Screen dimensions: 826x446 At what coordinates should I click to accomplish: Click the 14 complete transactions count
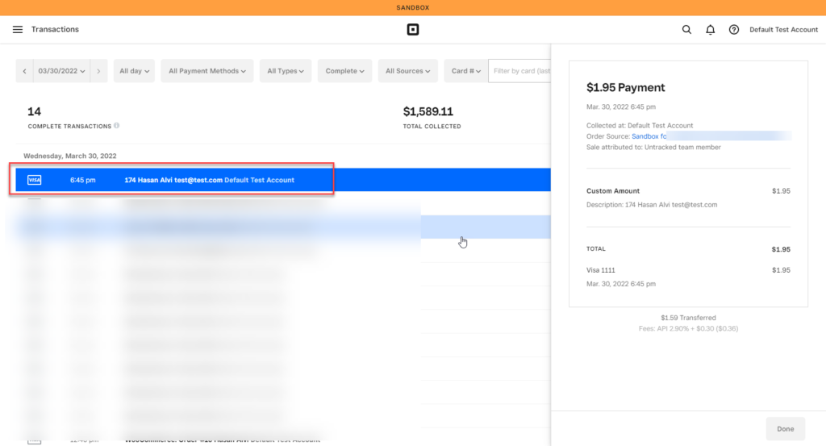point(34,111)
